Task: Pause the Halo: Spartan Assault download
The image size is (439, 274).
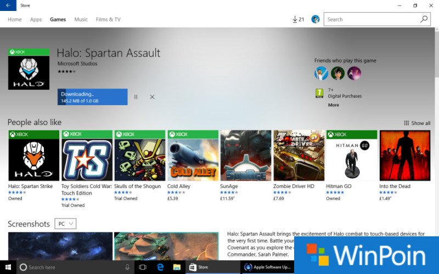Action: pyautogui.click(x=136, y=97)
